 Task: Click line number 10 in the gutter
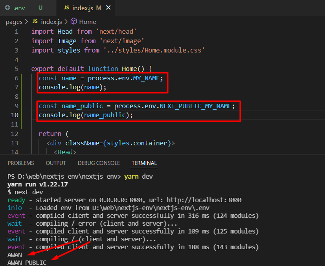tap(15, 115)
